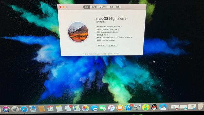Click the serial number line

[106, 40]
